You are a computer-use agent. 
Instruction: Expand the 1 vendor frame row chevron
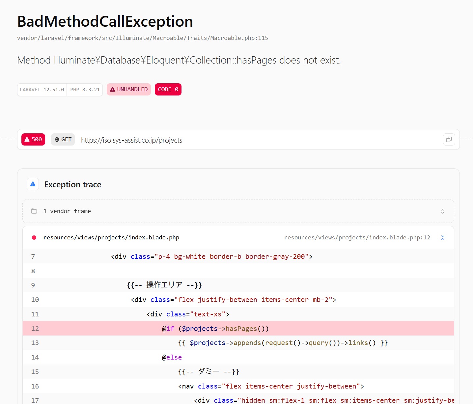tap(442, 211)
